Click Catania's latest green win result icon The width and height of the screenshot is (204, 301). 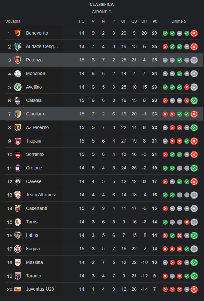194,100
